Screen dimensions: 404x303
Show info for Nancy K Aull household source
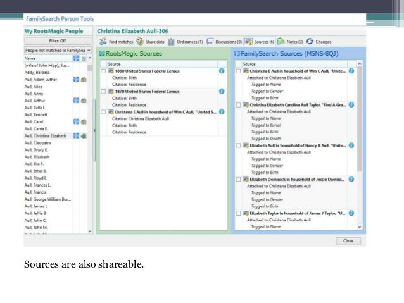[x=351, y=145]
